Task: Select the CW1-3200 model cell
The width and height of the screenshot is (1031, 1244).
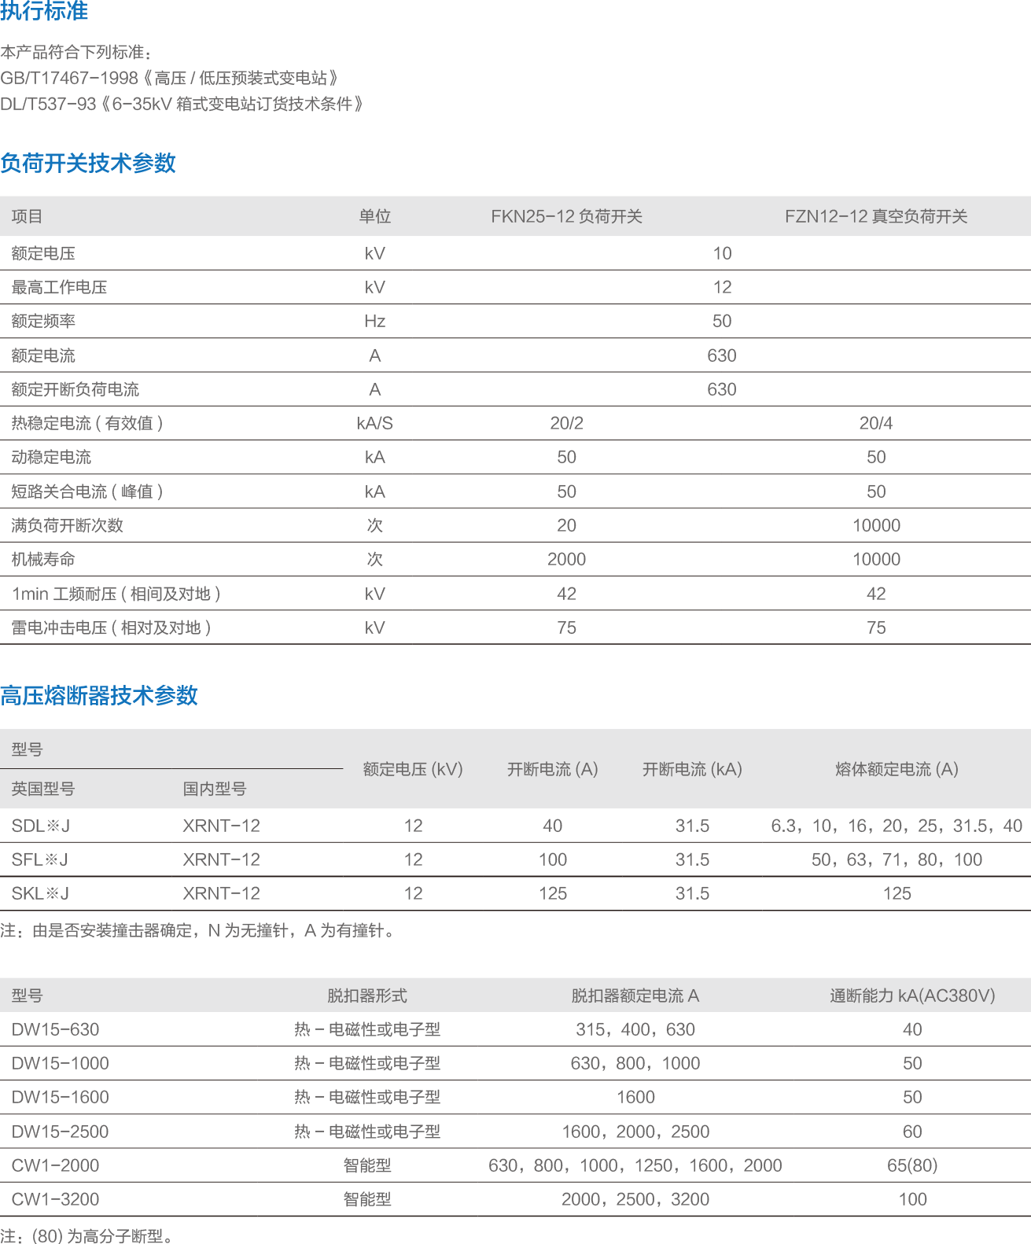Action: tap(56, 1199)
